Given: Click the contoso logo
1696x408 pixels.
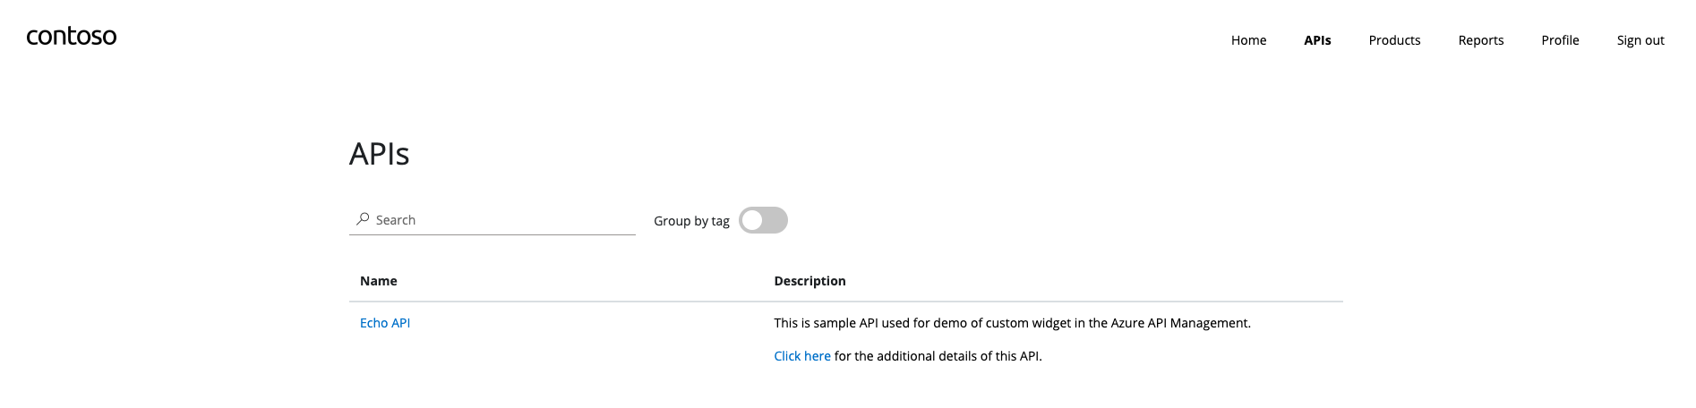Looking at the screenshot, I should click(72, 37).
